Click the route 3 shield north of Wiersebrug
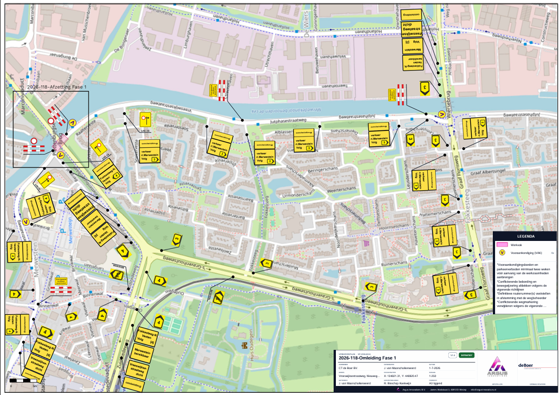 (x=425, y=88)
